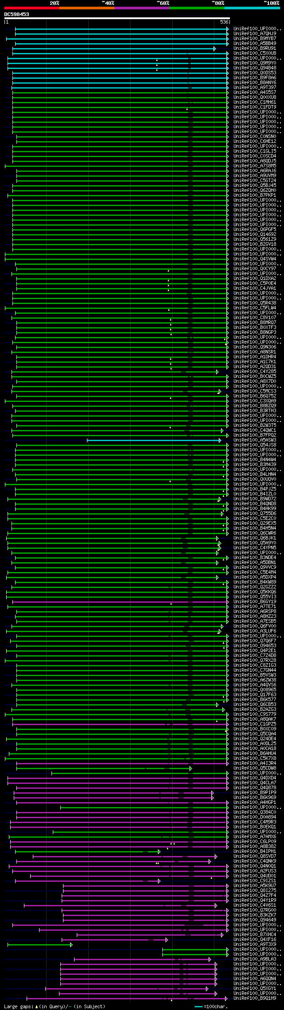Select hit label UniRef100_B7FPQ2
This screenshot has height=1010, width=284.
255,435
